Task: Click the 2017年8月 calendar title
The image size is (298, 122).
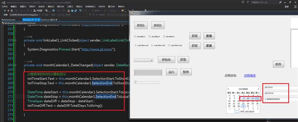Action: point(243,89)
